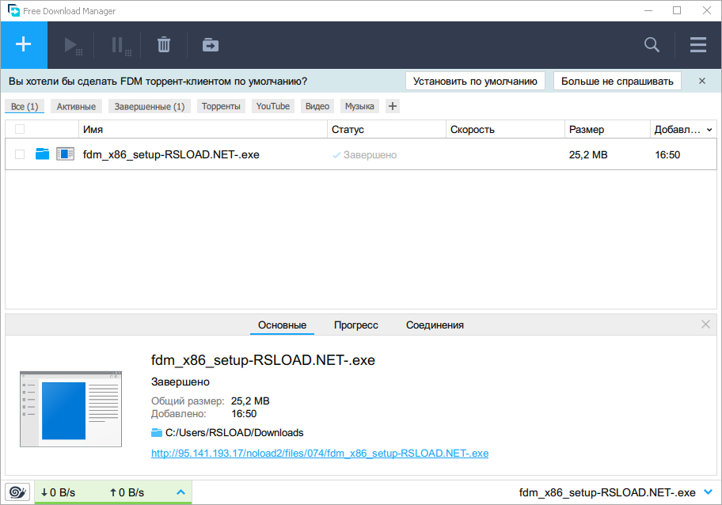Image resolution: width=722 pixels, height=505 pixels.
Task: Open Прогресс details tab
Action: point(356,325)
